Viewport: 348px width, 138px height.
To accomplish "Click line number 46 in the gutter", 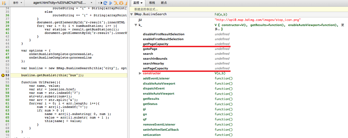I will click(7, 50).
